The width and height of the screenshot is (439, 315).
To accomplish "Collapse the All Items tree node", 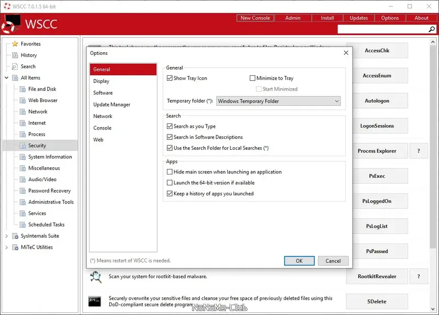I will (x=7, y=78).
